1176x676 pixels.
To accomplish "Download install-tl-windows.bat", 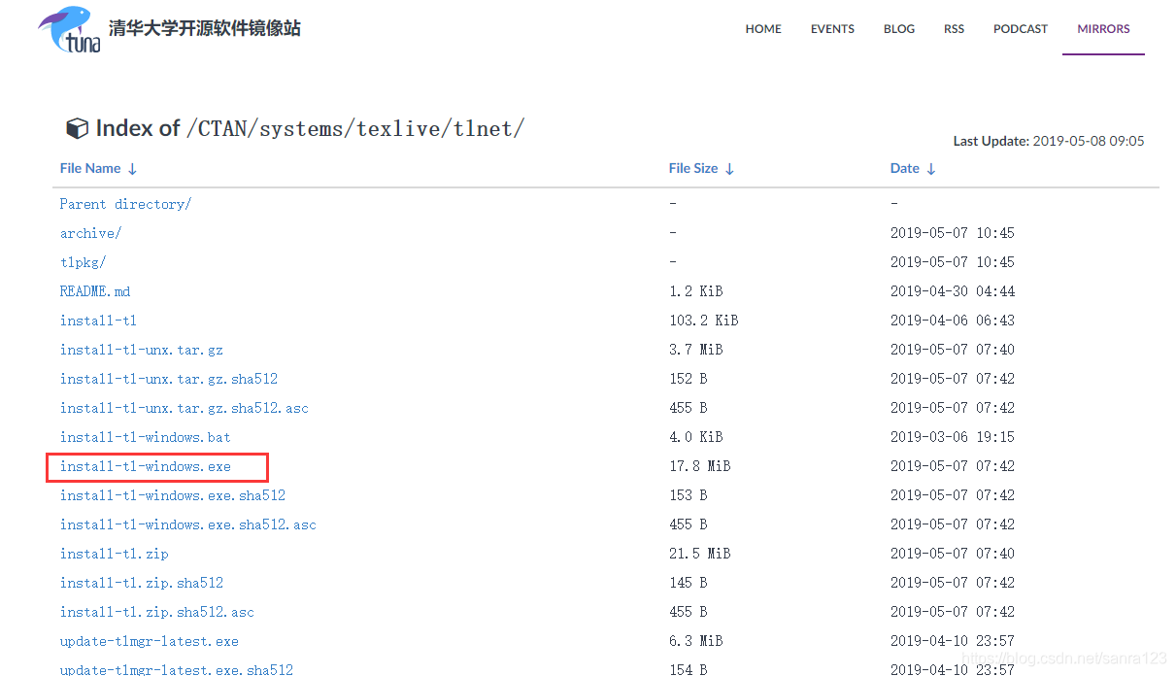I will [145, 437].
